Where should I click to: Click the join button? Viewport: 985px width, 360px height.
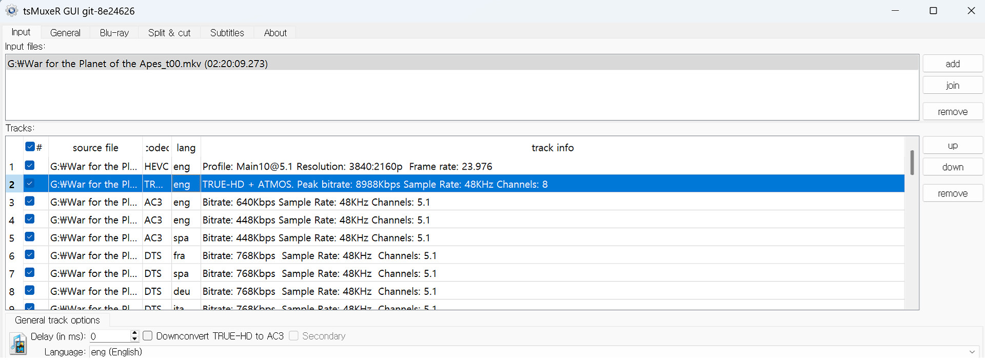point(952,85)
